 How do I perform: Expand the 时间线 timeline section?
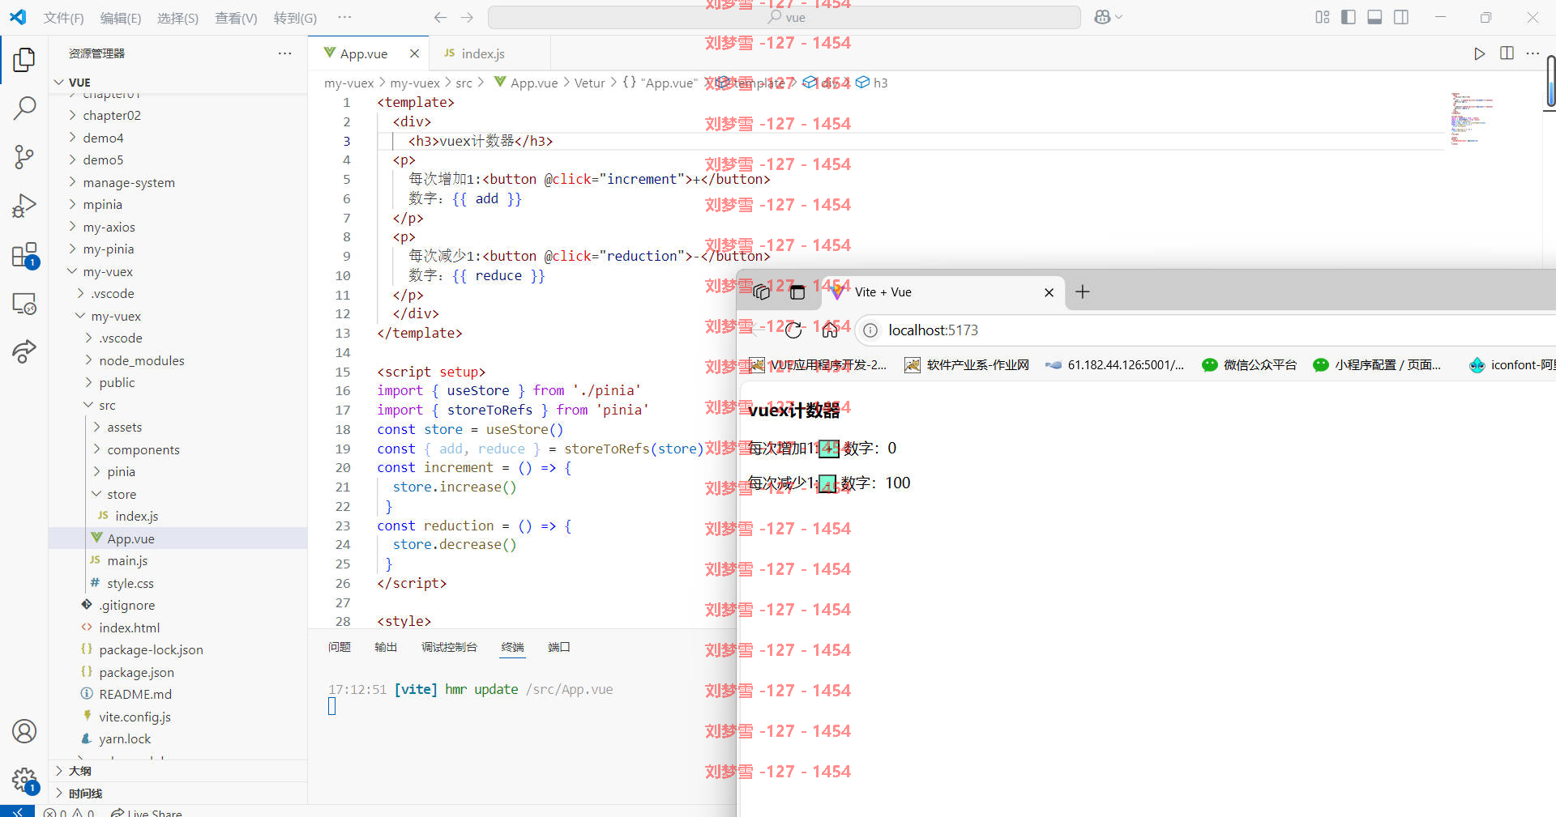click(85, 794)
